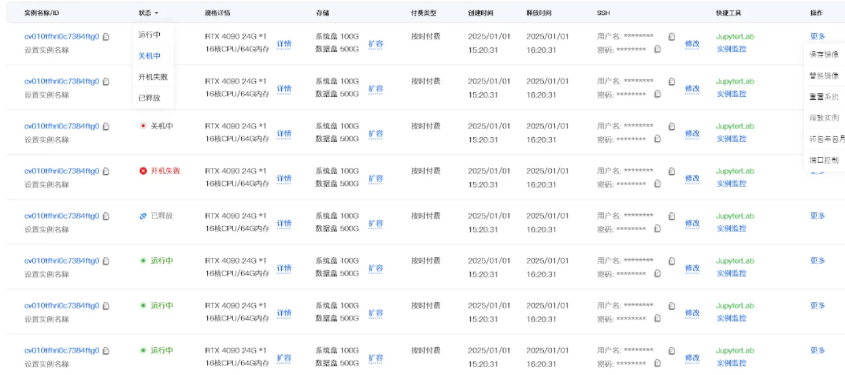The image size is (845, 375).
Task: Open the 状态 column filter dropdown arrow
Action: pos(156,13)
